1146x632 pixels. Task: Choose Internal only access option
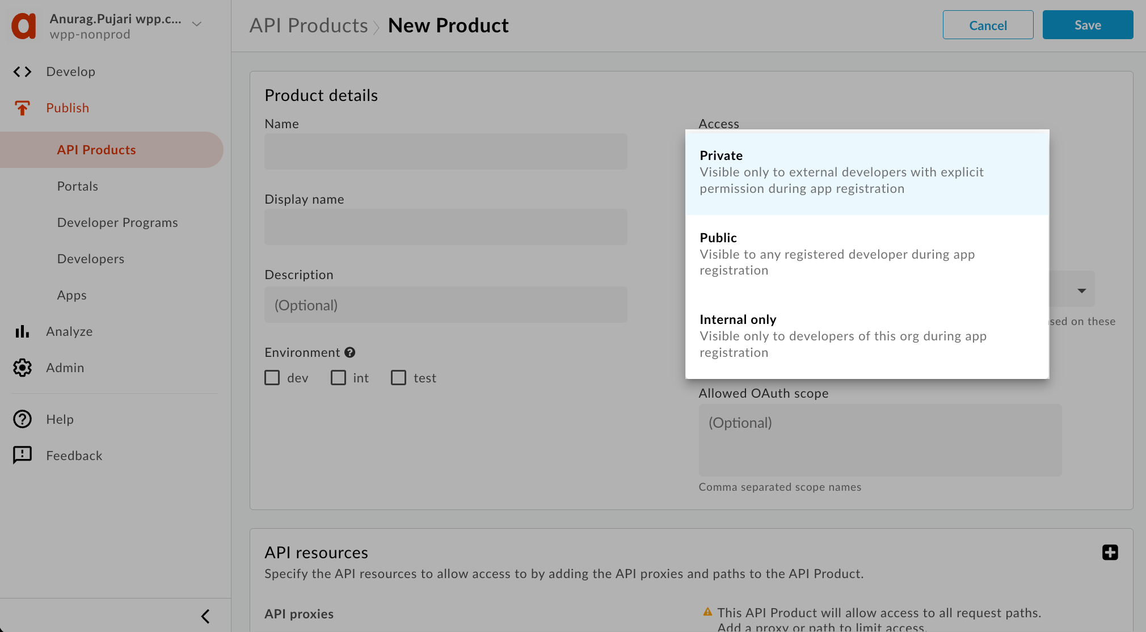coord(866,336)
